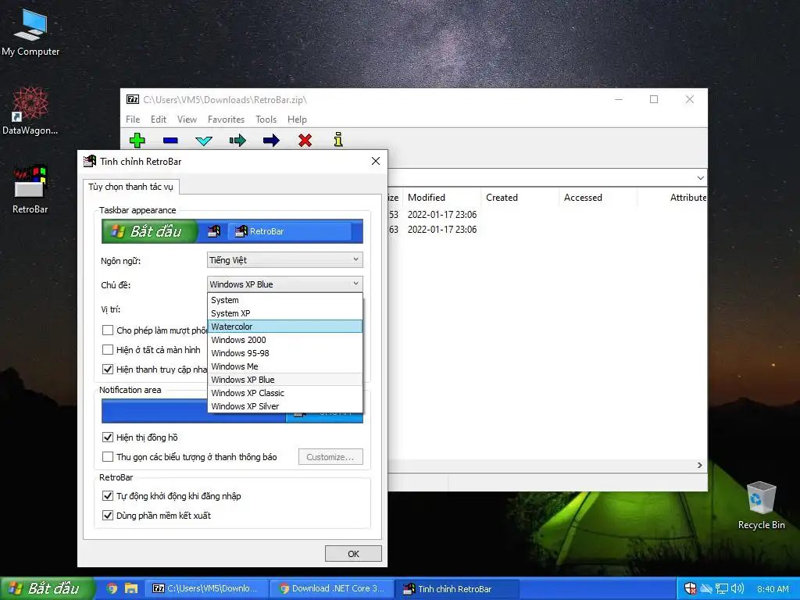800x600 pixels.
Task: Click the 7z icon in the 7-Zip title bar
Action: tap(133, 99)
